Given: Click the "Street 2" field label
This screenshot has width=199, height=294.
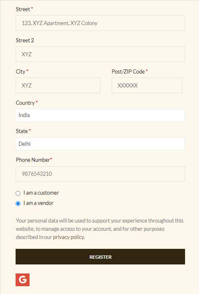Looking at the screenshot, I should [25, 40].
